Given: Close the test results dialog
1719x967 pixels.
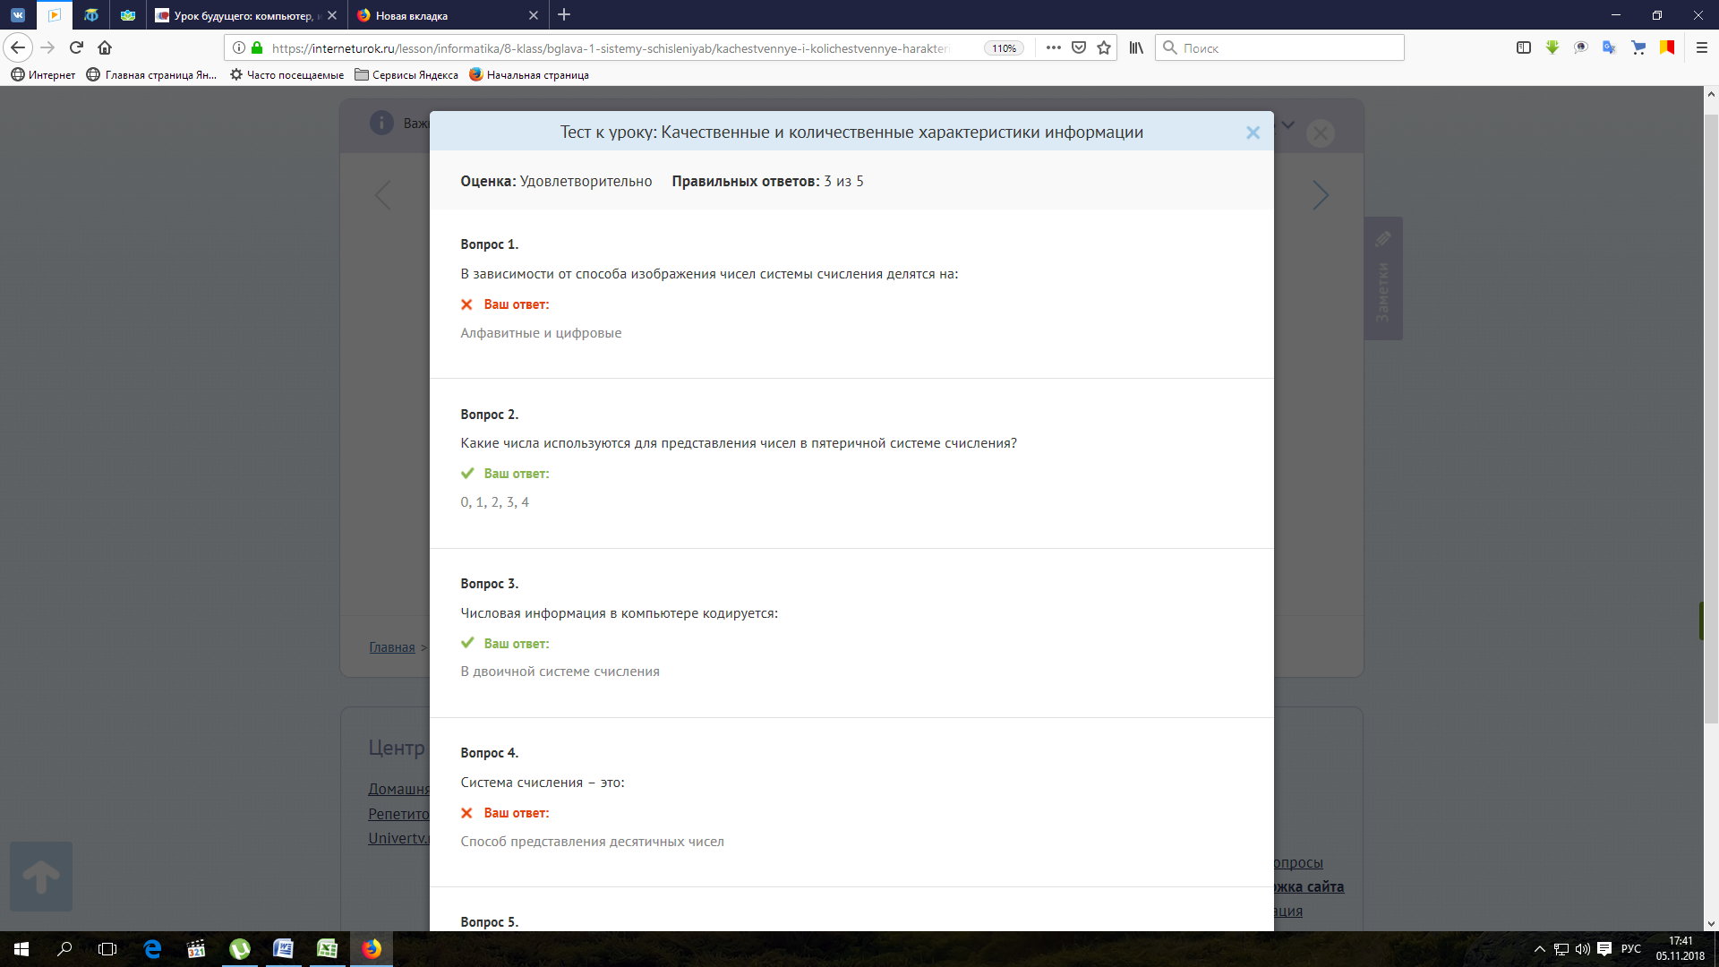Looking at the screenshot, I should (x=1253, y=133).
